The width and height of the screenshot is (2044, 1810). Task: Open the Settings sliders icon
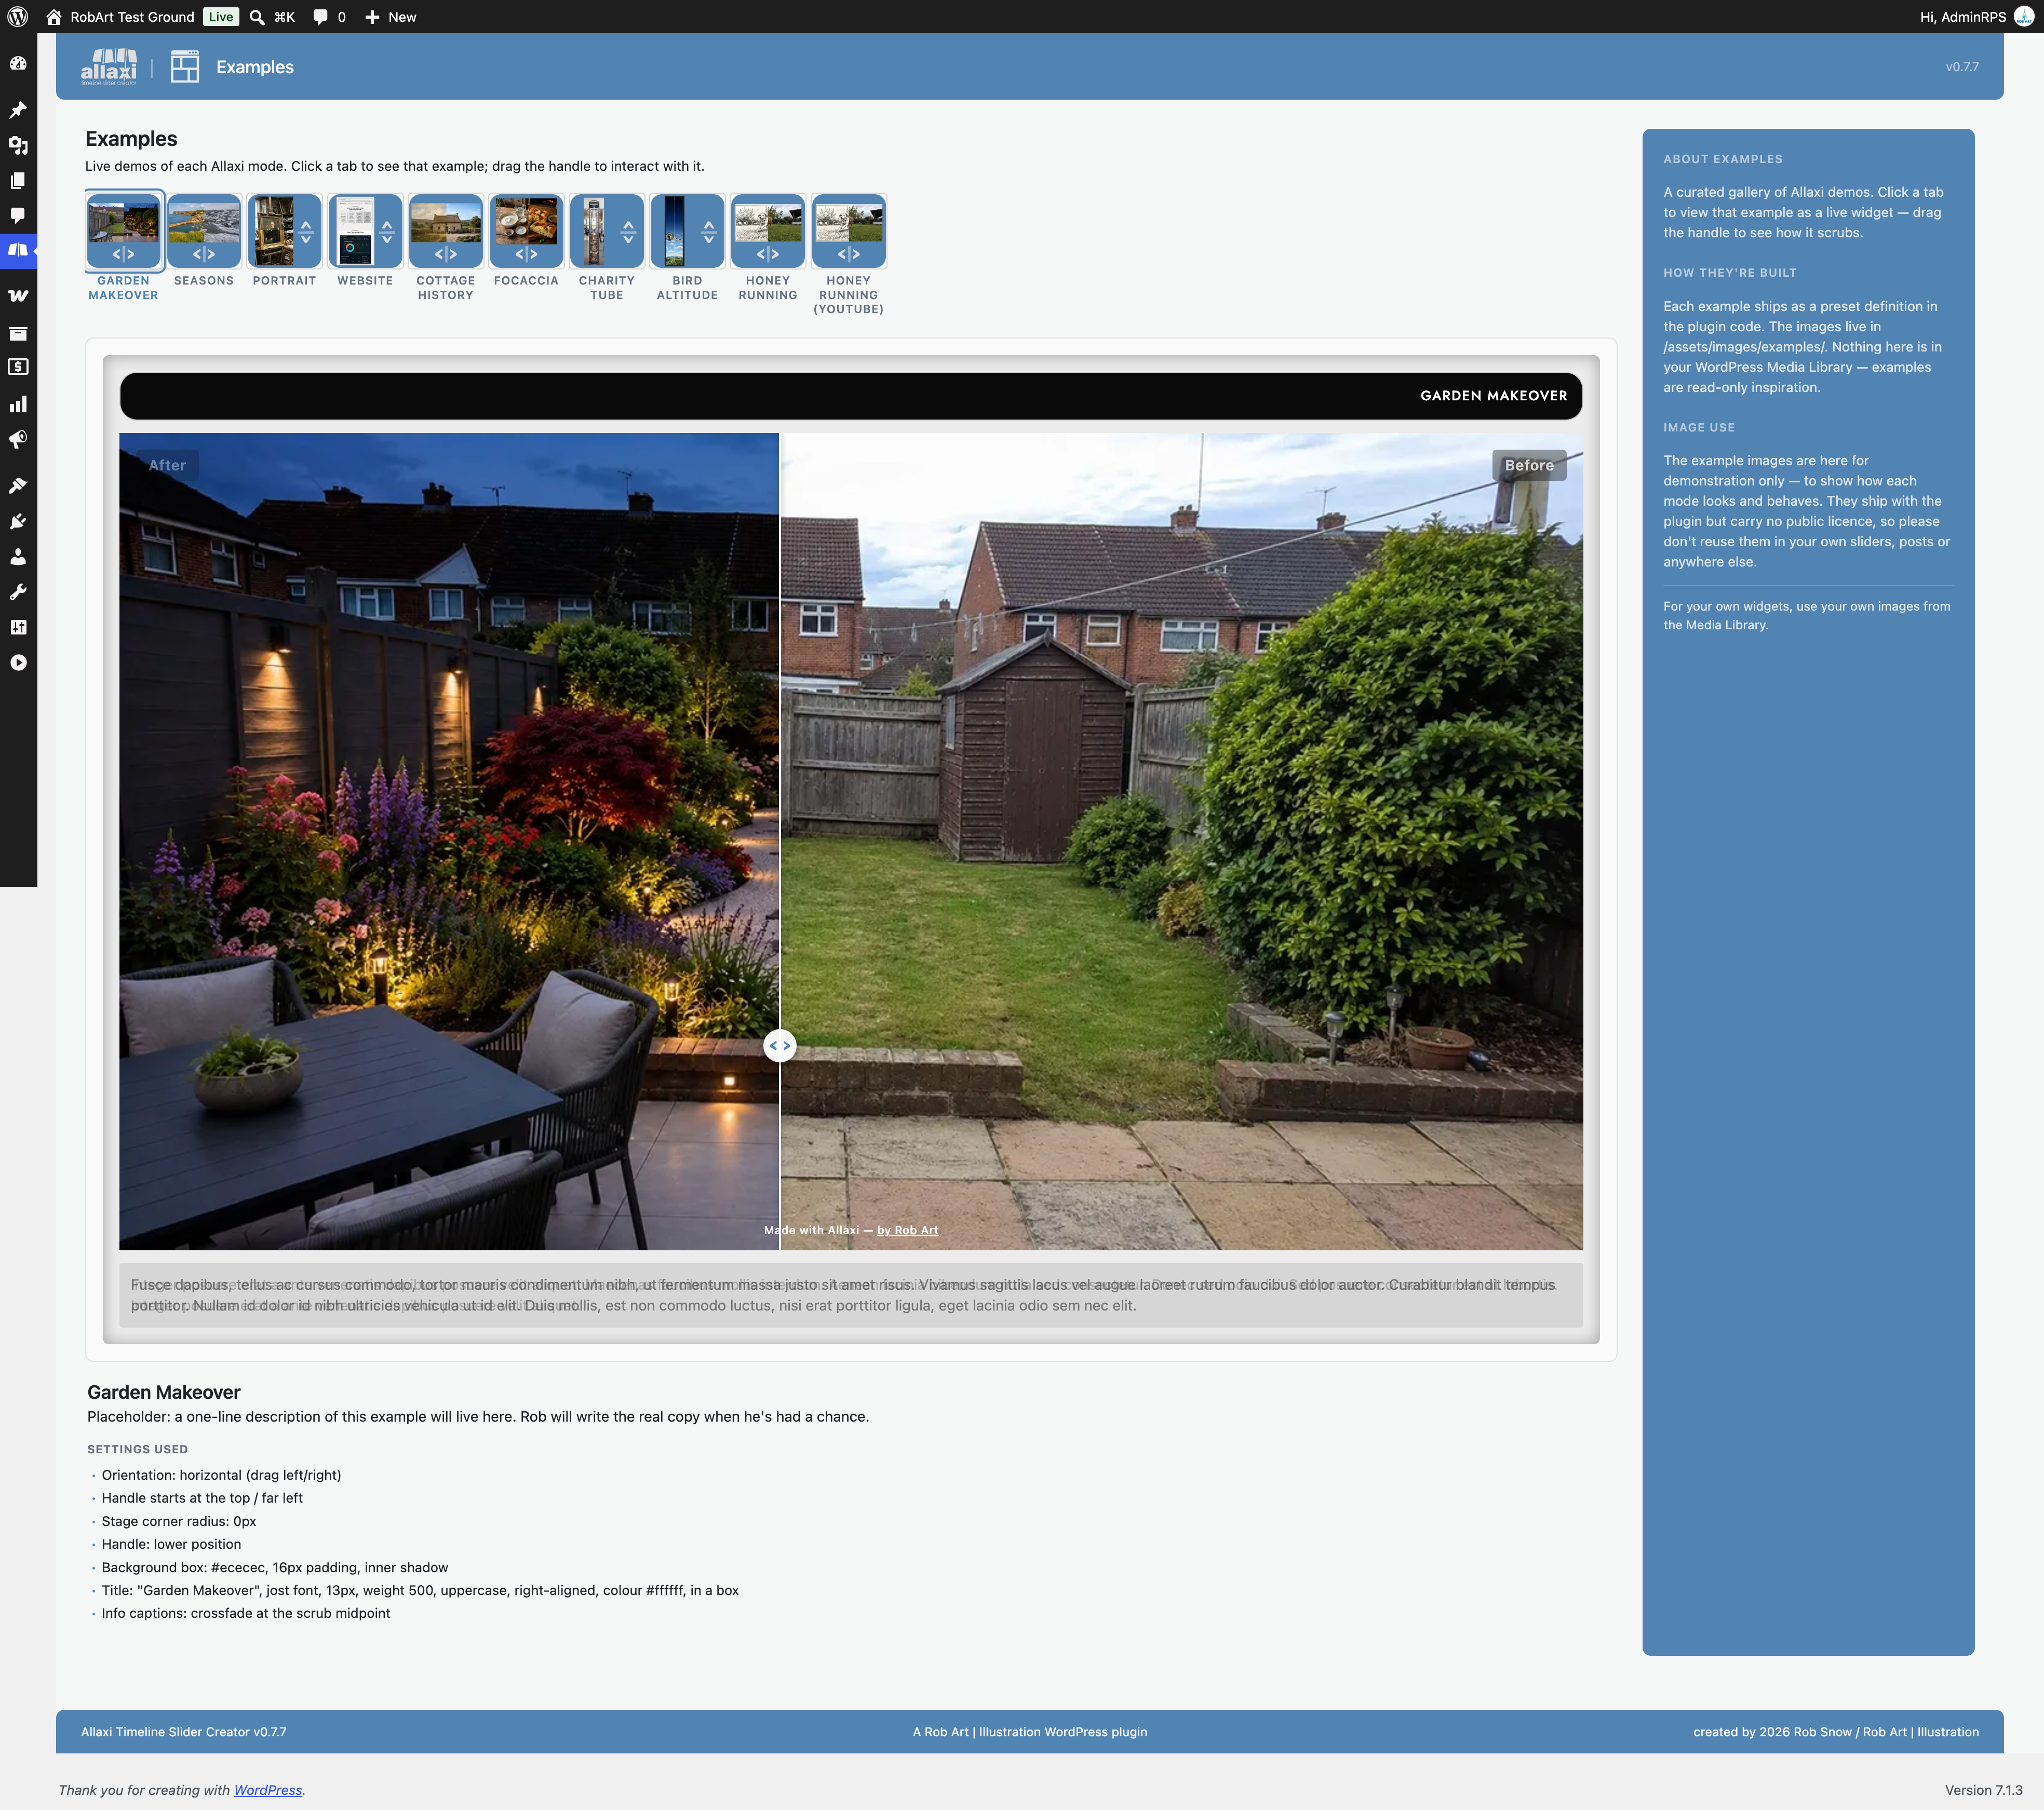[18, 627]
